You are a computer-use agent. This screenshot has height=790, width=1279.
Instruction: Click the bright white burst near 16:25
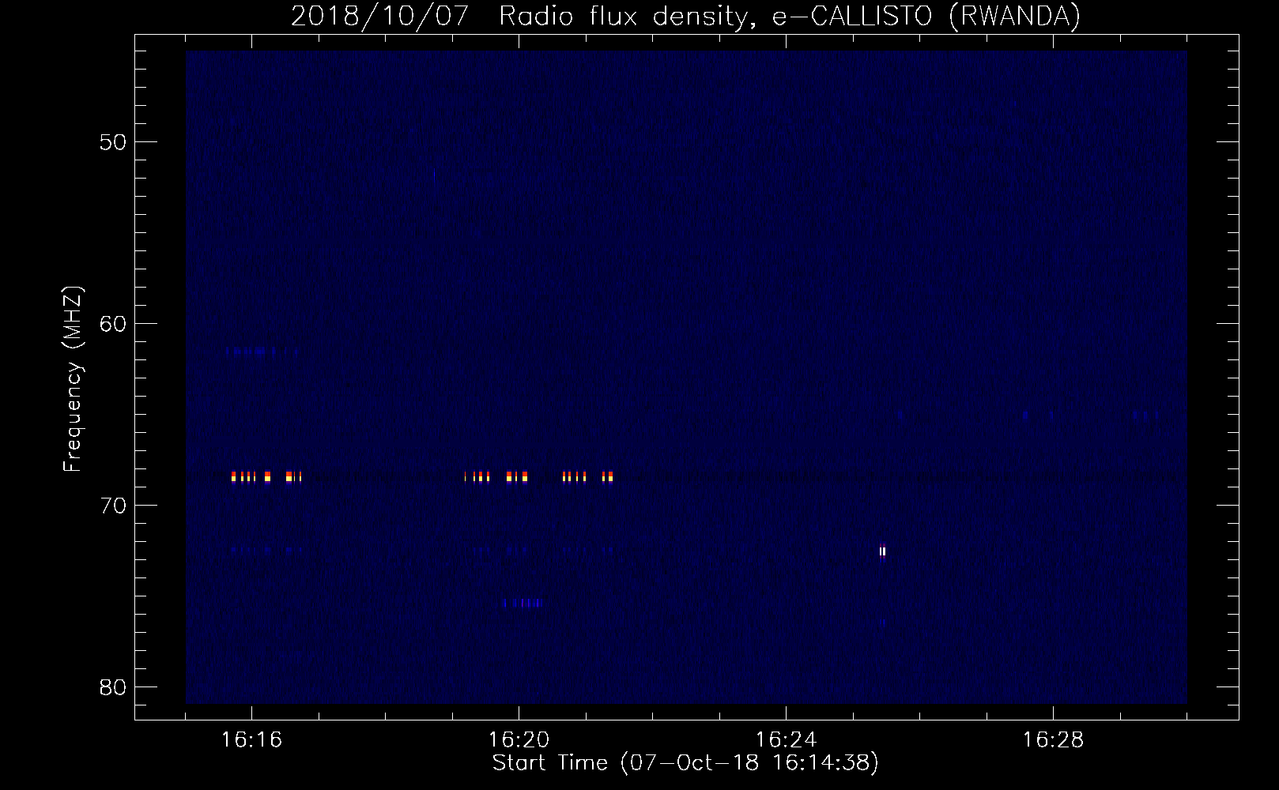pyautogui.click(x=882, y=551)
